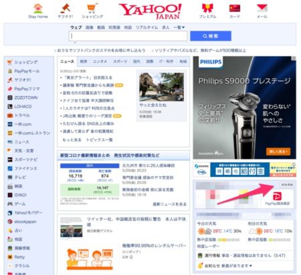Image resolution: width=301 pixels, height=275 pixels.
Task: Switch to the 地域 news tab
Action: [x=183, y=61]
